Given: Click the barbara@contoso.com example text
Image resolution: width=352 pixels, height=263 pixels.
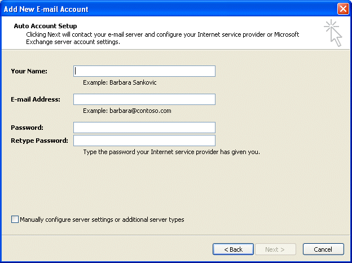Looking at the screenshot, I should 140,111.
